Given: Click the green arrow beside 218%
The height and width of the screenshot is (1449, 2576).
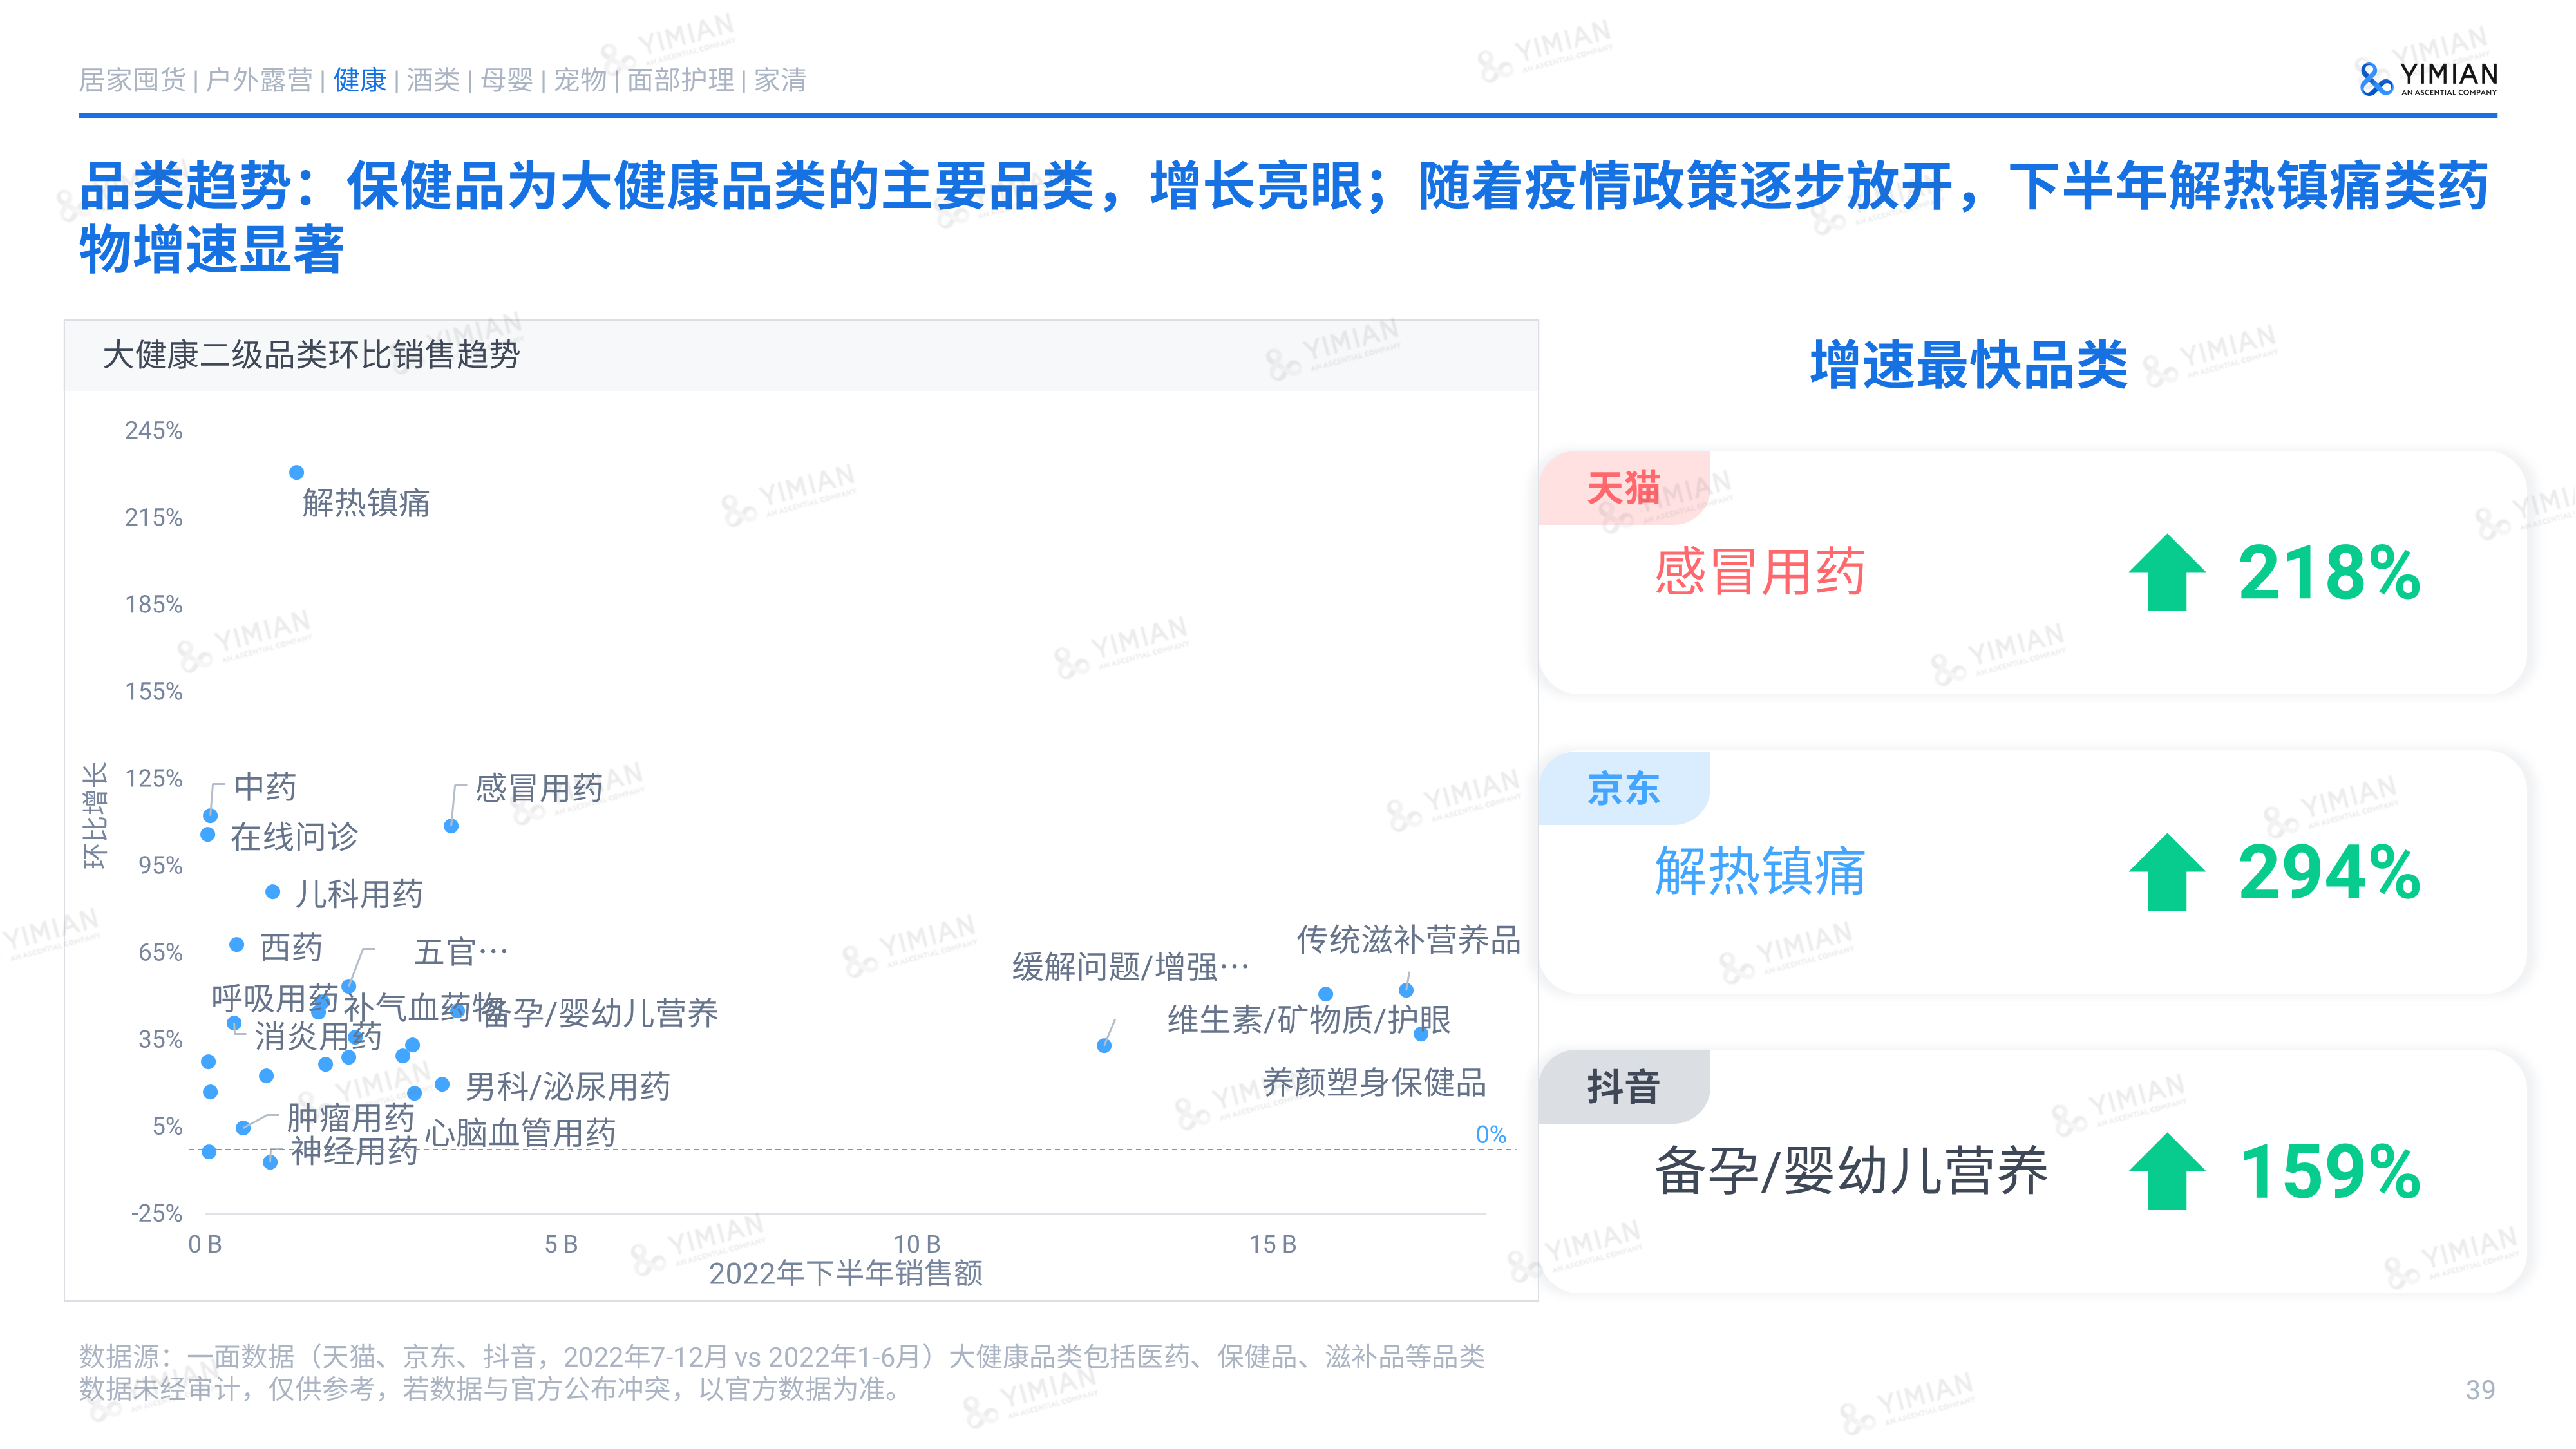Looking at the screenshot, I should 2166,573.
